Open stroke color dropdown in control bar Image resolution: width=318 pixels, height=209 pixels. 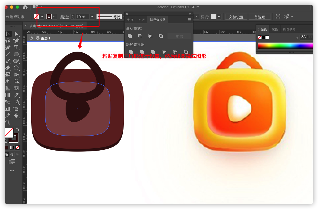(54, 17)
